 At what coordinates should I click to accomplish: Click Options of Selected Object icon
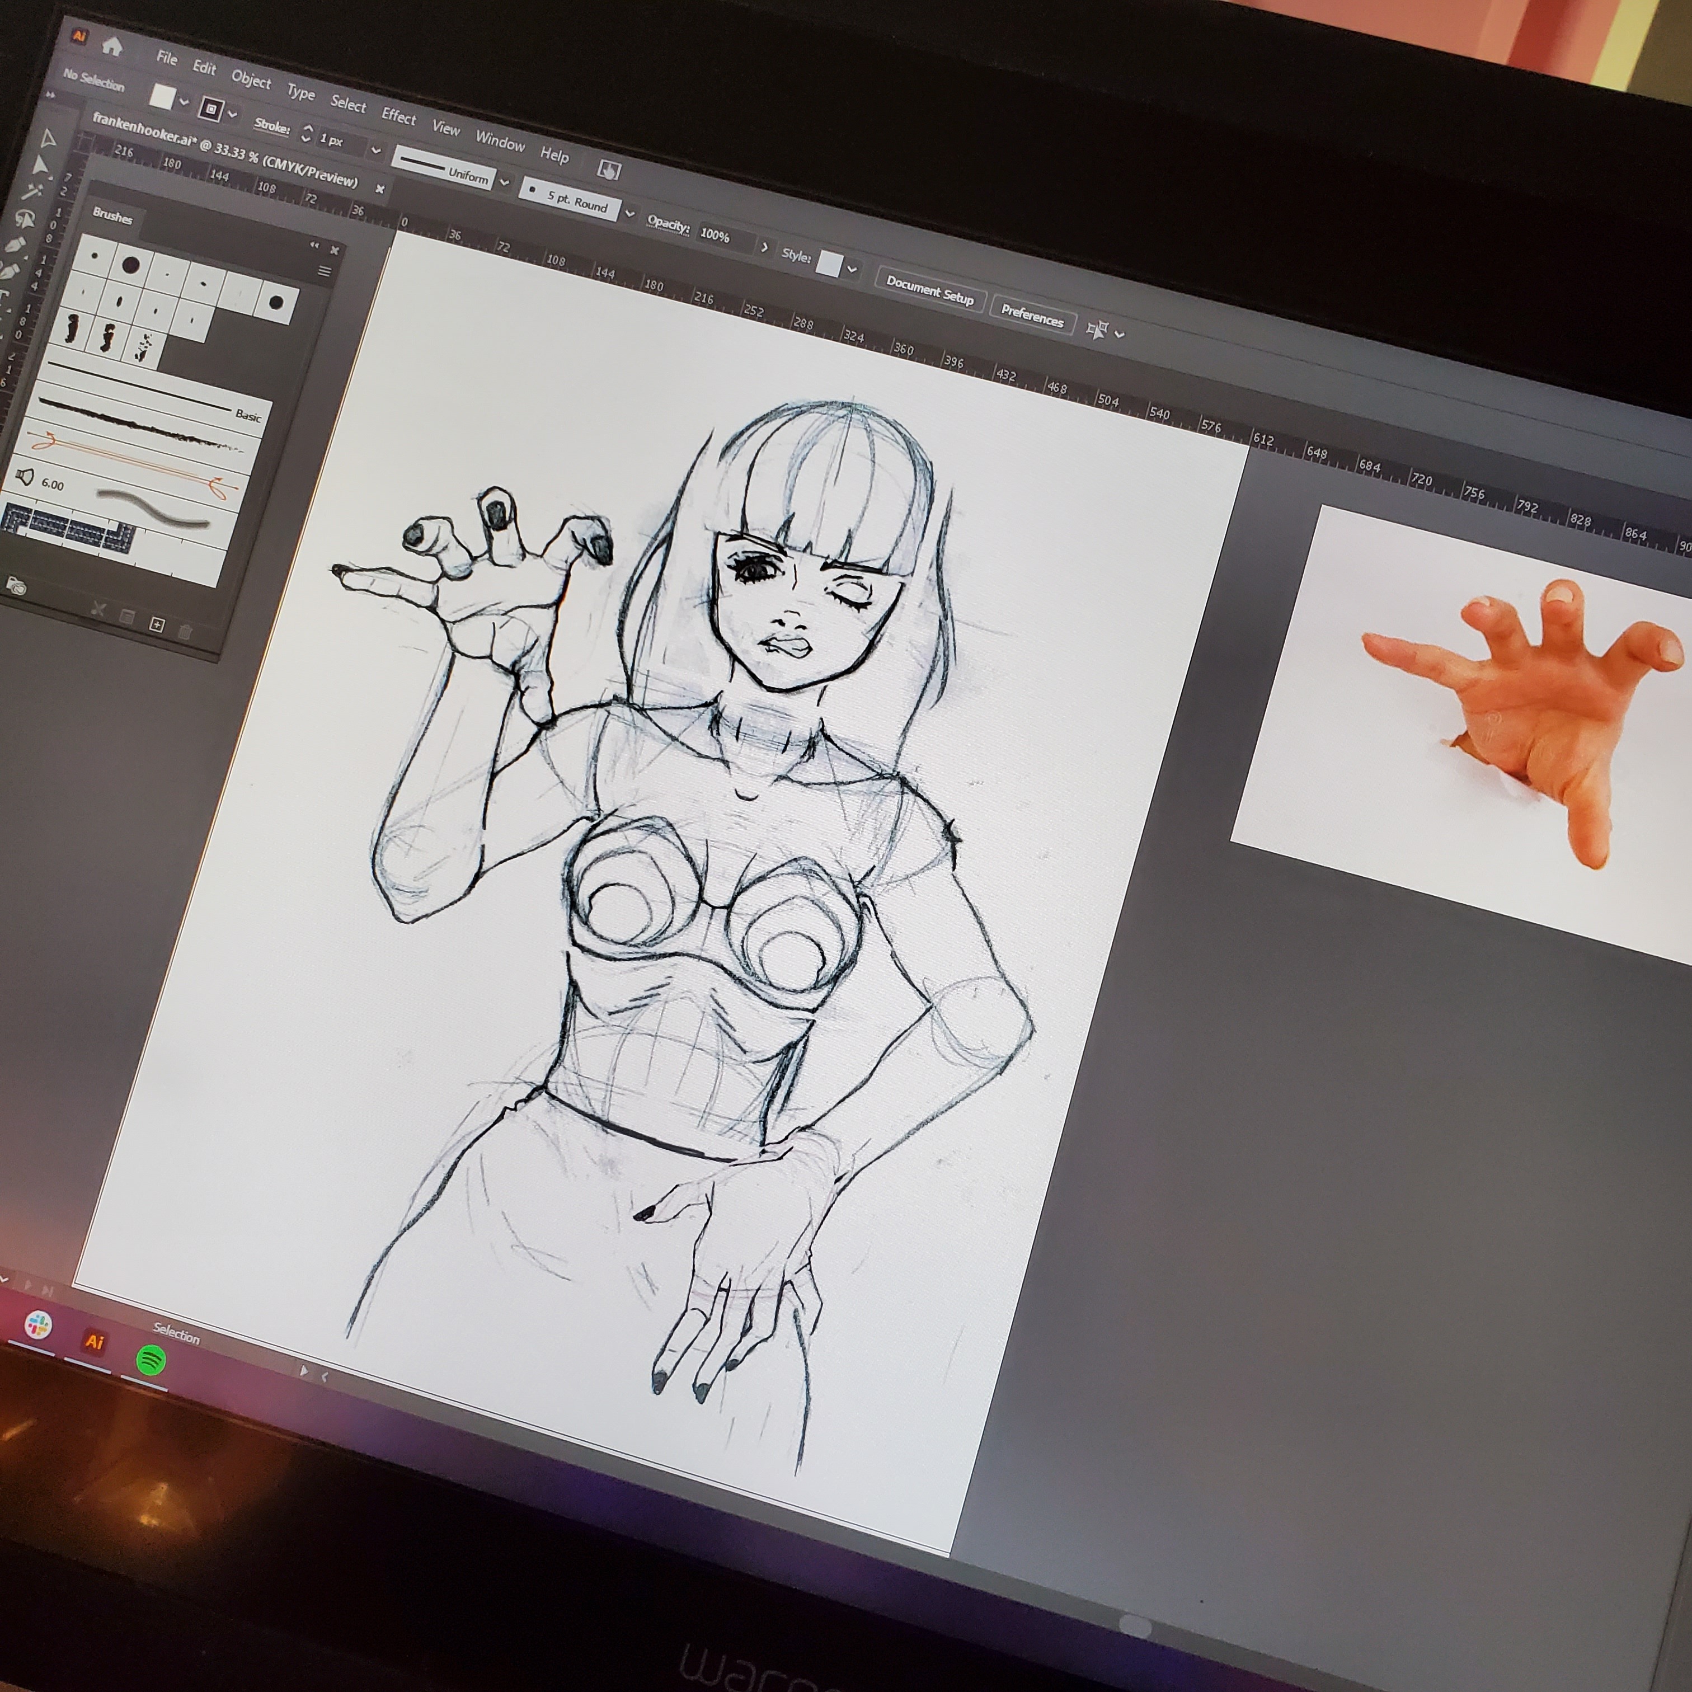pos(128,617)
